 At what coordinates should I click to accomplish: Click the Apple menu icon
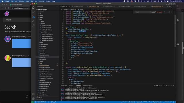coord(3,1)
